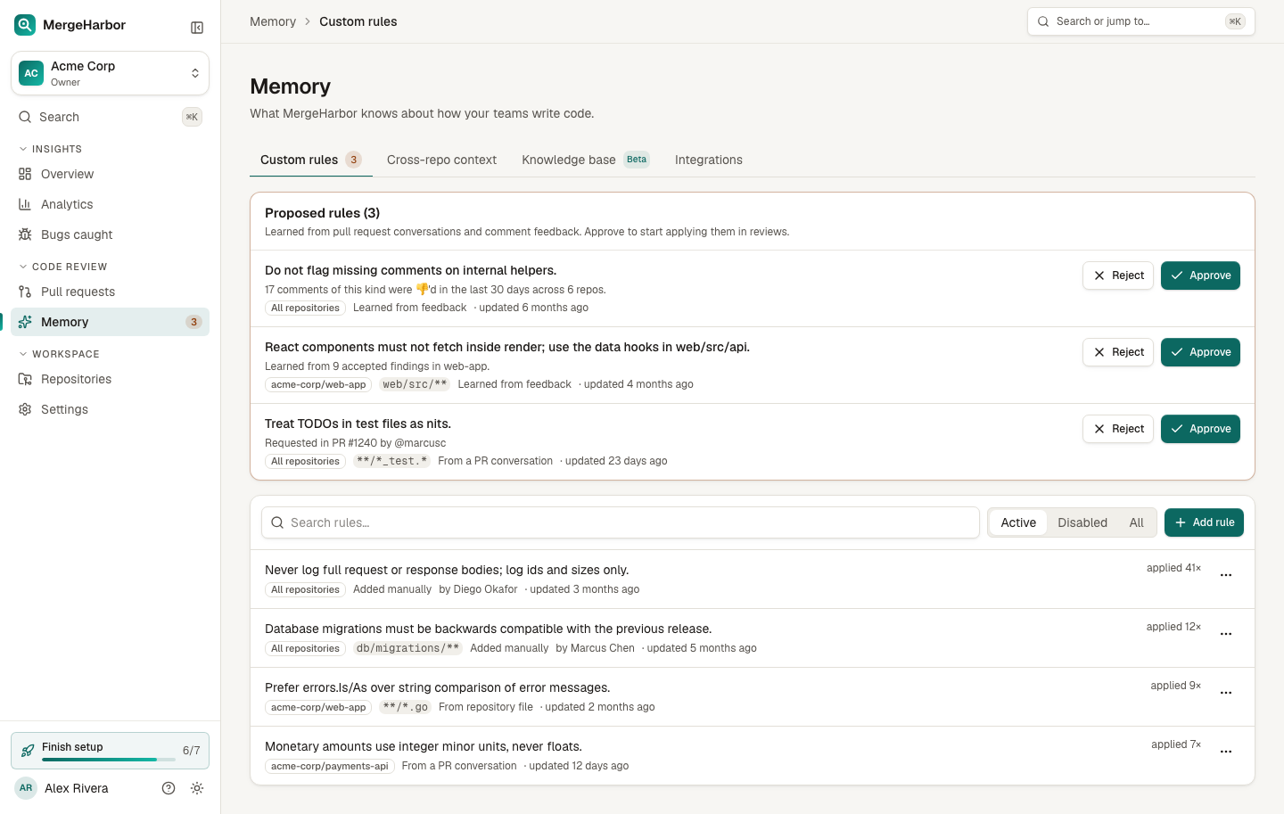Viewport: 1284px width, 814px height.
Task: Open options for the monetary amounts rule
Action: coord(1226,752)
